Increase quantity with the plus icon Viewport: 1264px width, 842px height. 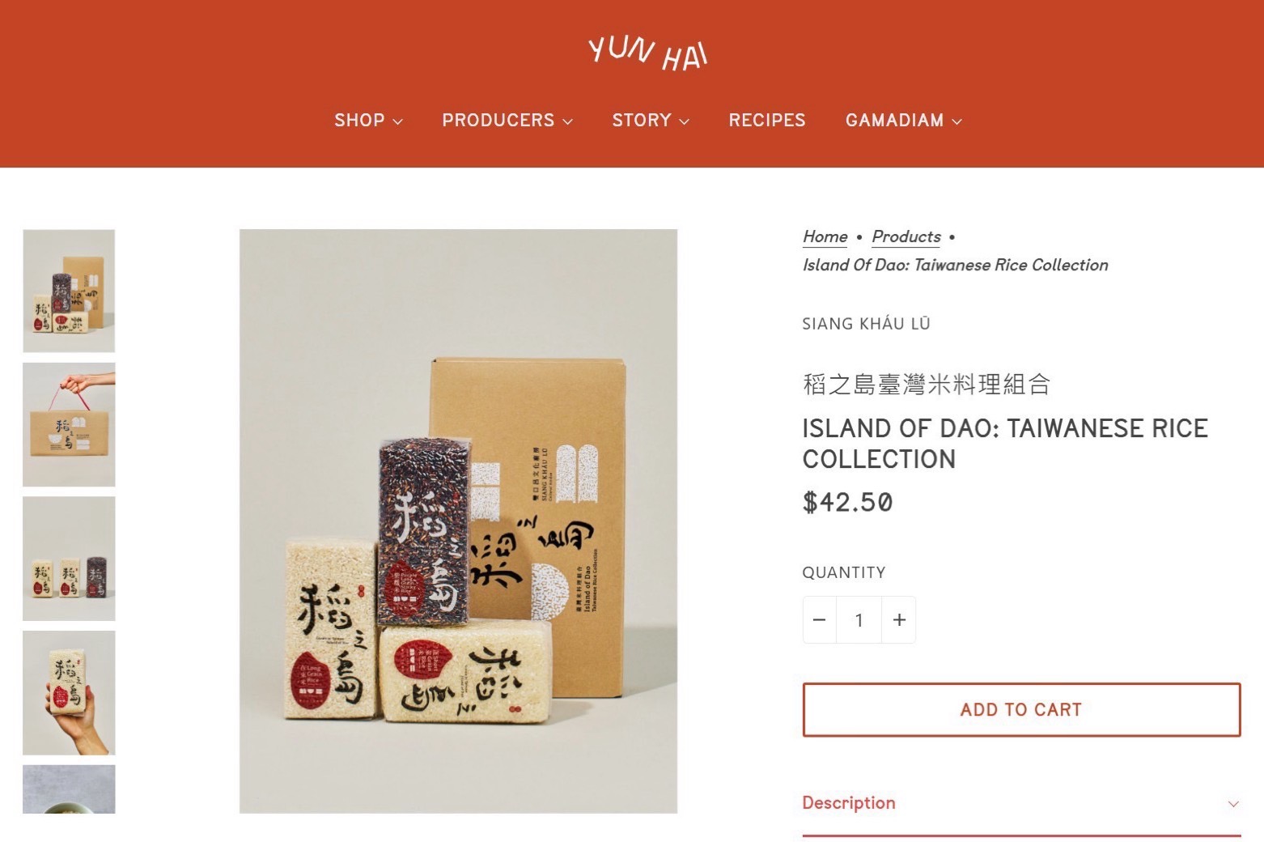tap(899, 620)
